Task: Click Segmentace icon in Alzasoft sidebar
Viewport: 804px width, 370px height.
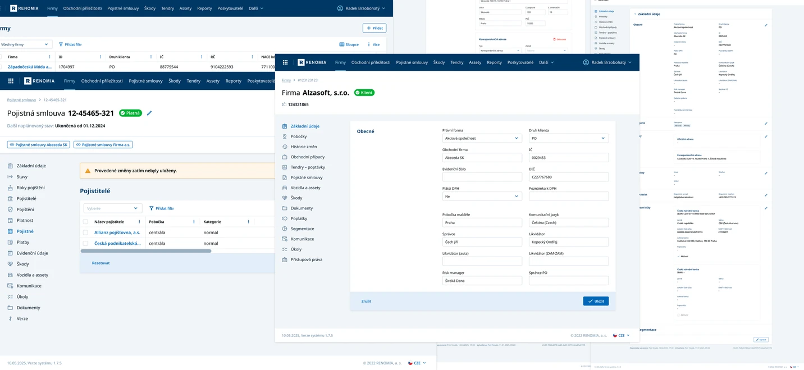Action: [x=285, y=229]
